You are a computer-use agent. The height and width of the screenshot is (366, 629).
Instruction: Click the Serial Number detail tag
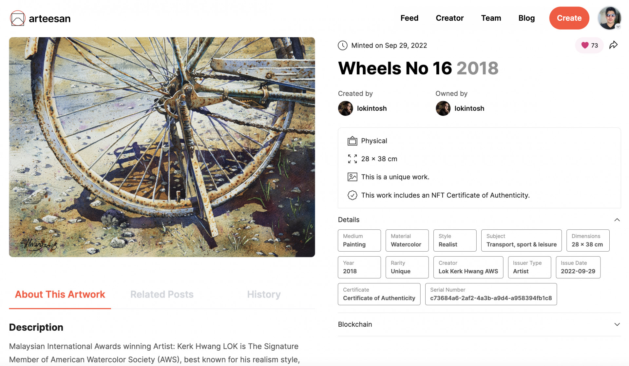click(x=491, y=294)
